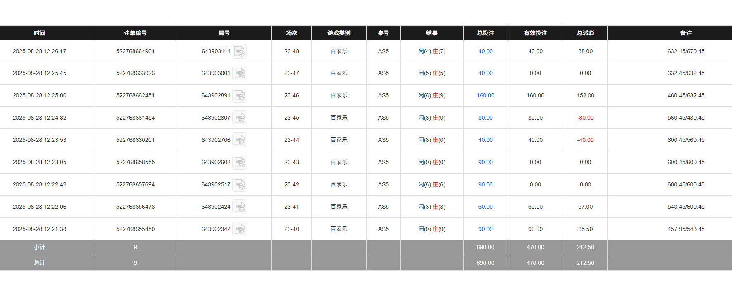The height and width of the screenshot is (290, 732).
Task: Open the 80.00 total bet for order 522768661454
Action: (x=485, y=118)
